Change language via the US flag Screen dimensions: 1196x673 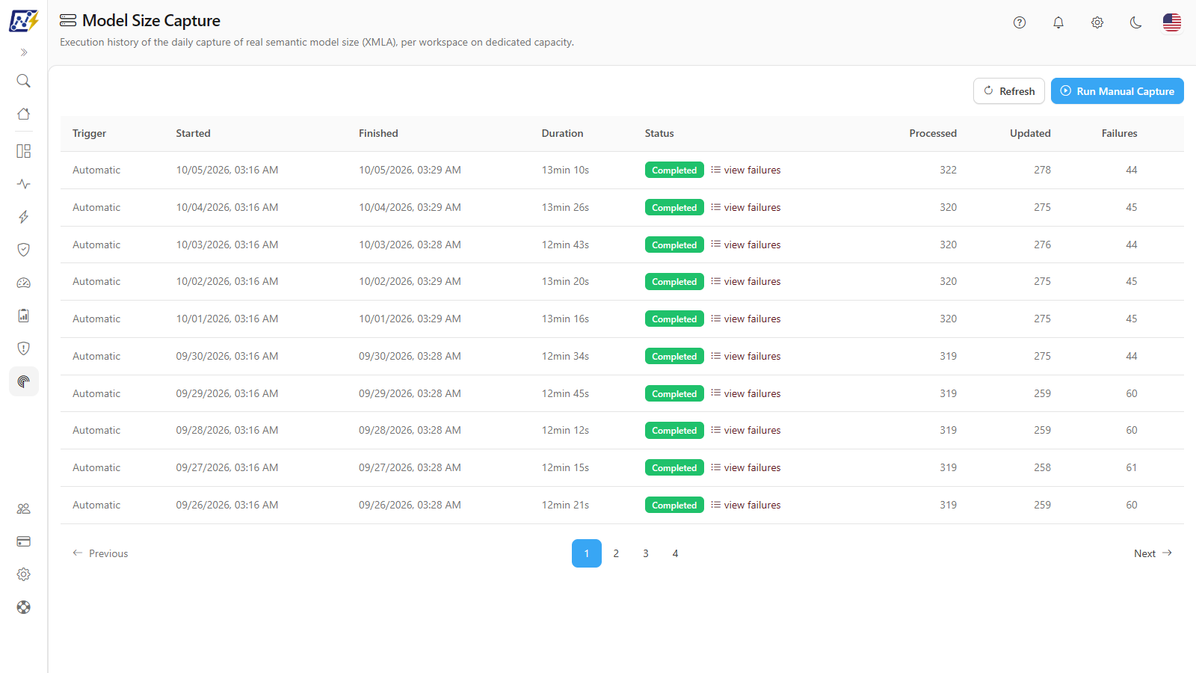point(1172,22)
